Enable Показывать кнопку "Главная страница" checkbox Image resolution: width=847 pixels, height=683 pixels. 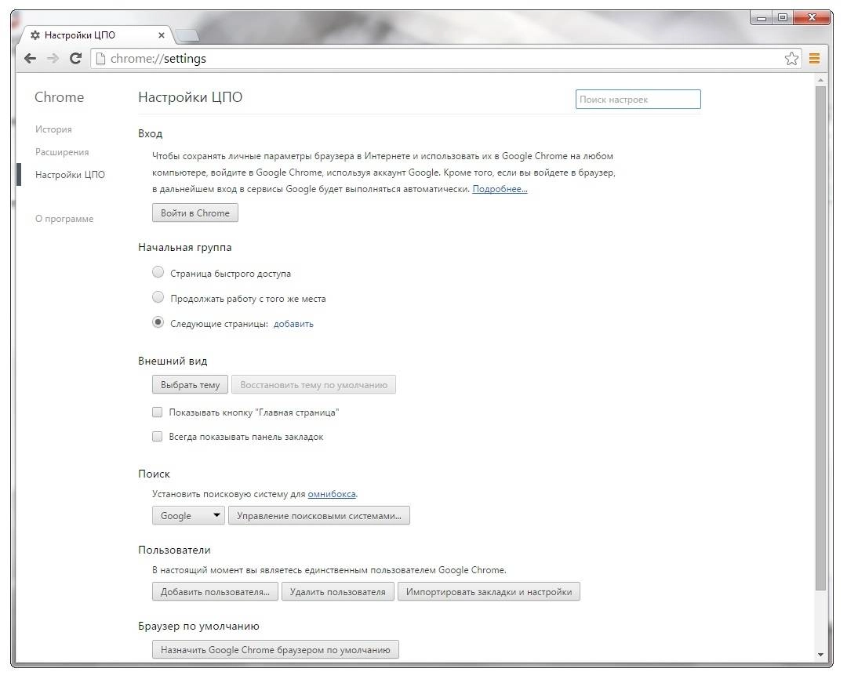[157, 412]
